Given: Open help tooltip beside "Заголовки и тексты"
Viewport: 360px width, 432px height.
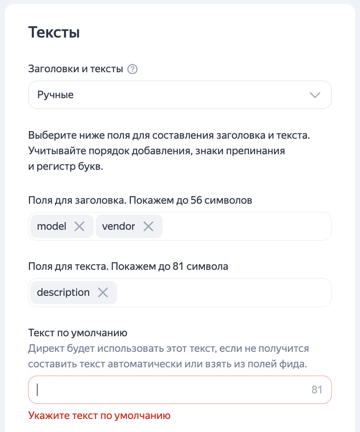Looking at the screenshot, I should coord(132,69).
